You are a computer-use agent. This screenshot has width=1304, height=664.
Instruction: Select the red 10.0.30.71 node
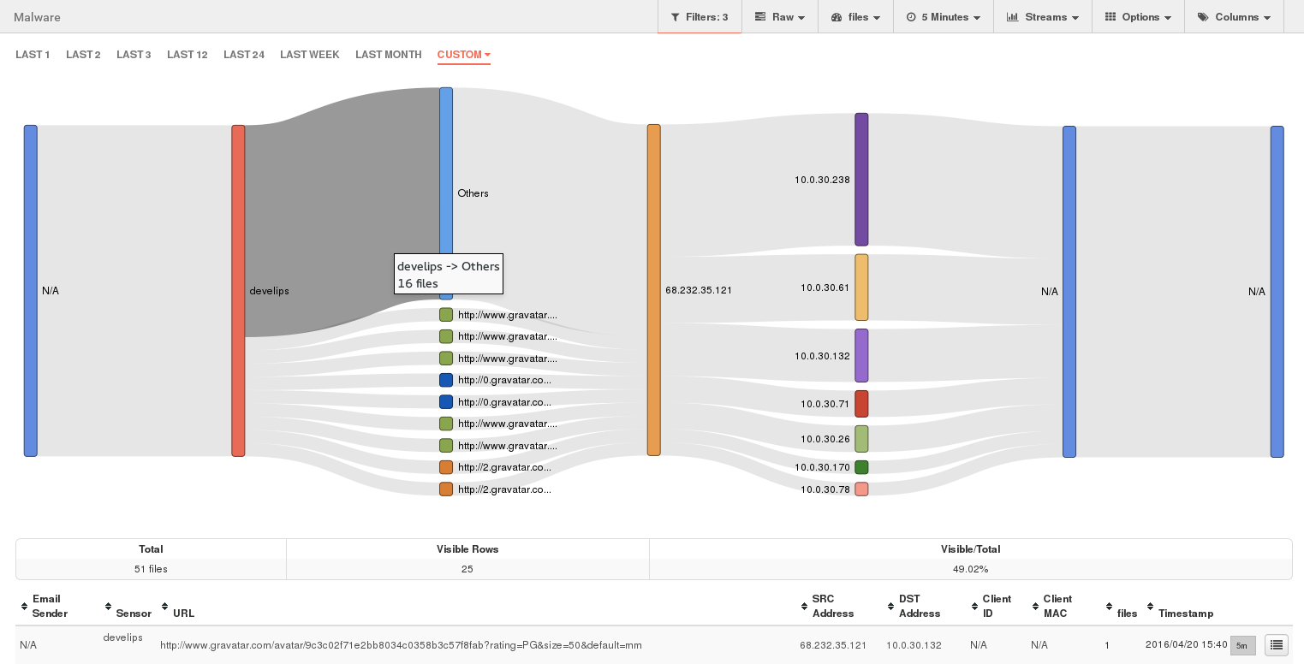coord(861,404)
